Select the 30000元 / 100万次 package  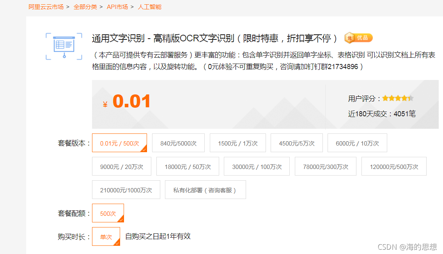(x=257, y=167)
